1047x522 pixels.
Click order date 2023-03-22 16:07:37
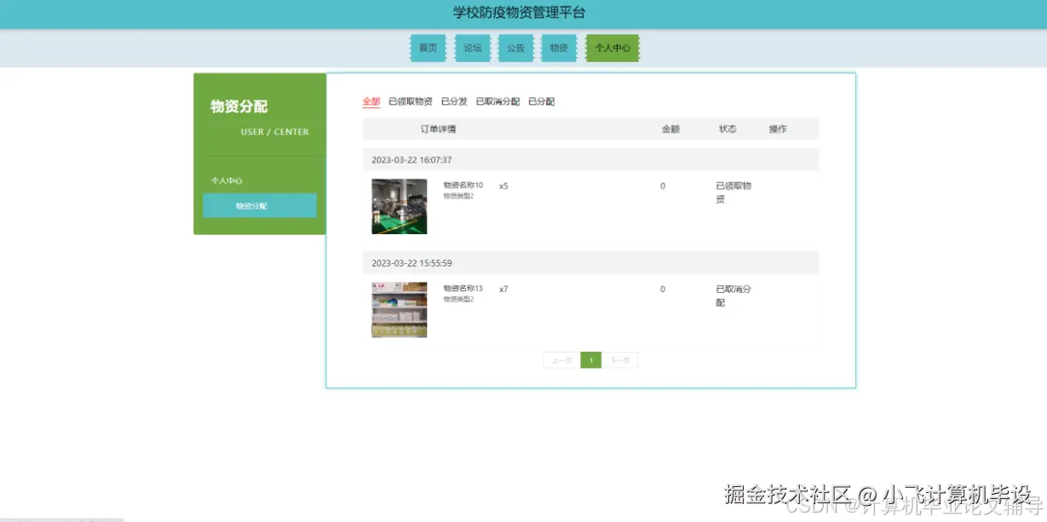[x=411, y=159]
